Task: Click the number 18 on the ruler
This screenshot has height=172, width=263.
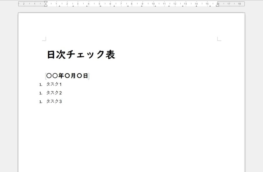Action: tap(239, 4)
